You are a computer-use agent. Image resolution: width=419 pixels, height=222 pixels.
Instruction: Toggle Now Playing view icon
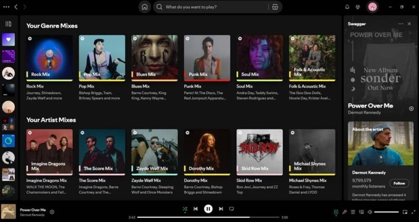tap(336, 212)
